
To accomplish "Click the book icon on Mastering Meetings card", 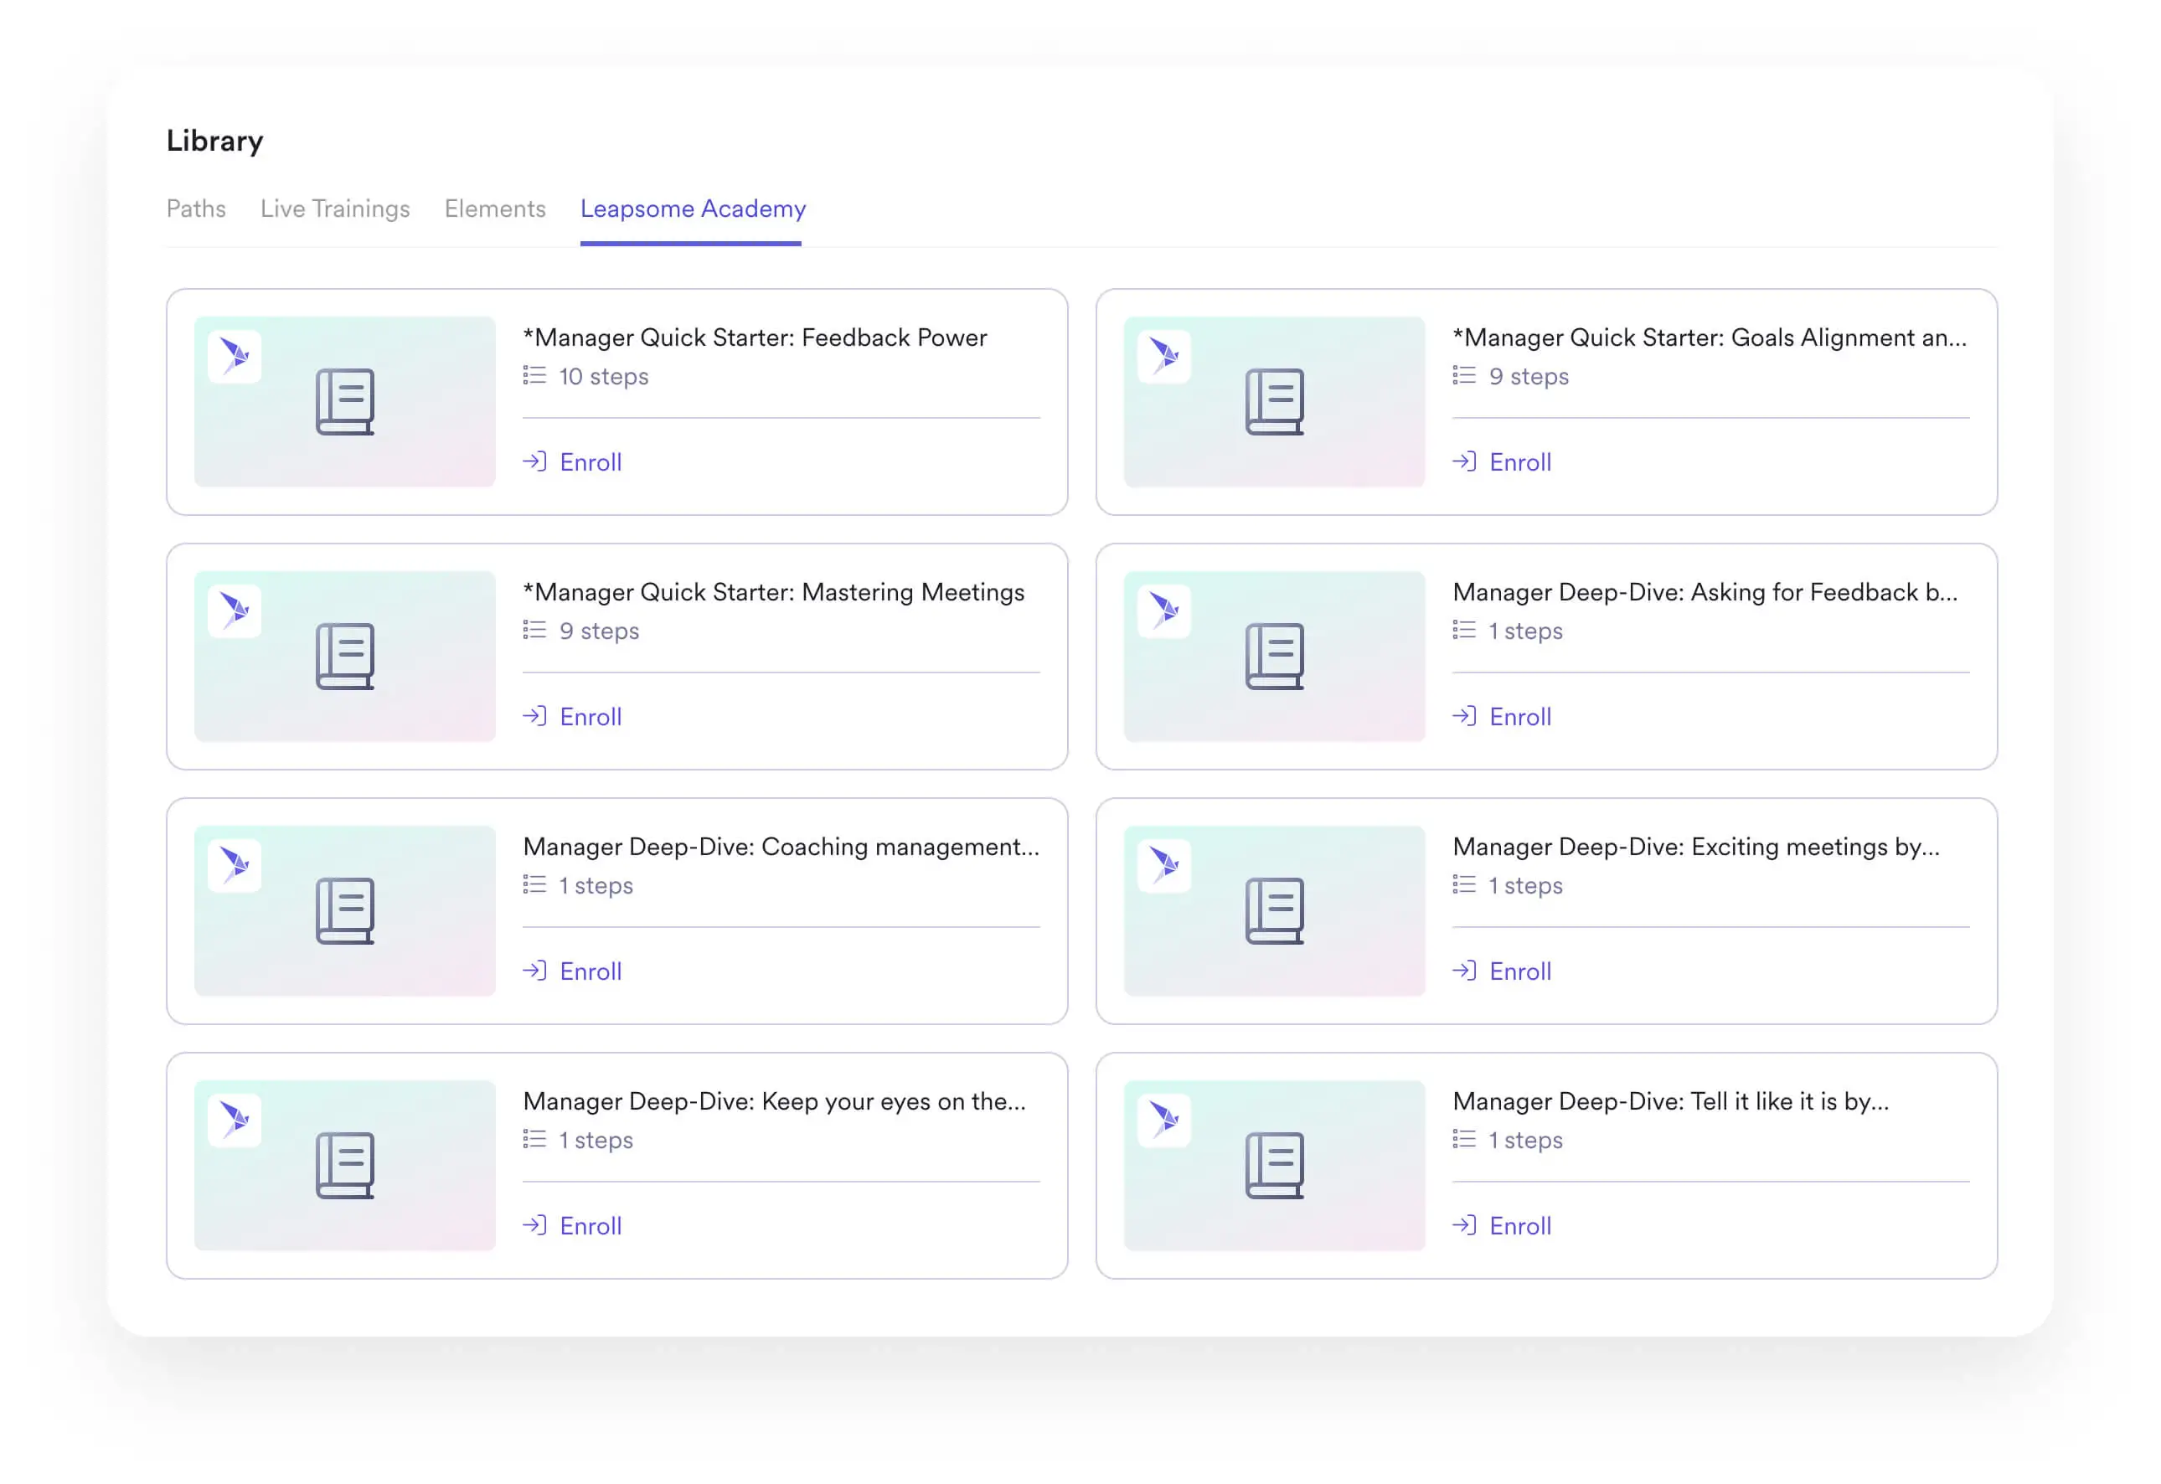I will (x=345, y=657).
